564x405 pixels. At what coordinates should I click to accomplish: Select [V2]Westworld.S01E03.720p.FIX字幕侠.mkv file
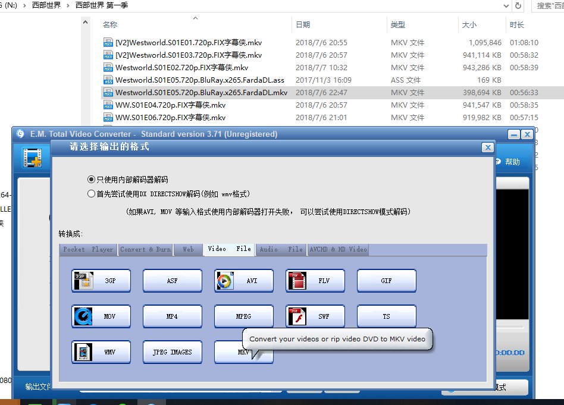[x=189, y=55]
